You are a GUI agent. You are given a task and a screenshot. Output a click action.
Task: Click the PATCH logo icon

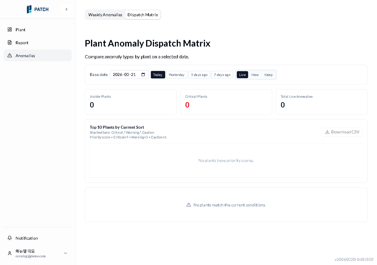click(29, 9)
